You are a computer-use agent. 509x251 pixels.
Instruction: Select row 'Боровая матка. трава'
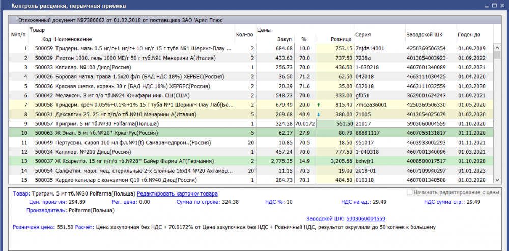tap(251, 77)
